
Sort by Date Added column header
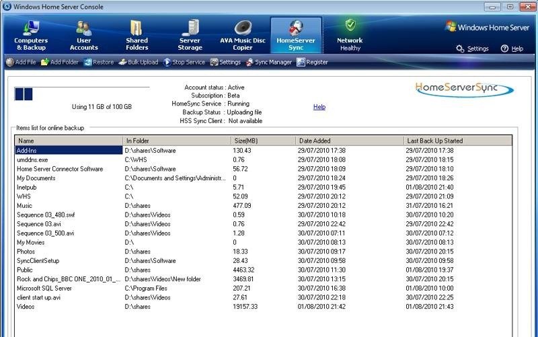(x=350, y=141)
